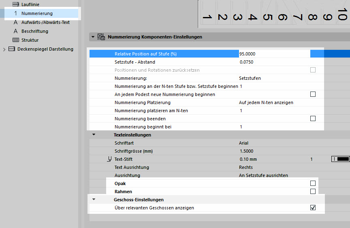Click Text-Stift thickness 0.10 mm
The width and height of the screenshot is (350, 228).
click(x=248, y=159)
